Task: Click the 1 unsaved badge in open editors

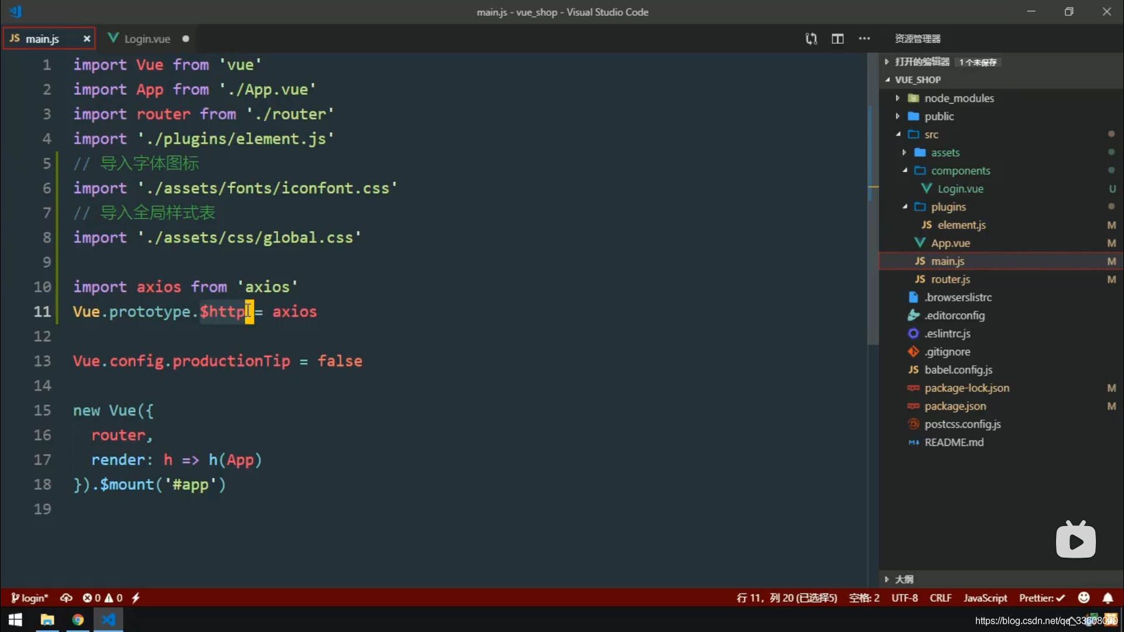Action: [x=978, y=62]
